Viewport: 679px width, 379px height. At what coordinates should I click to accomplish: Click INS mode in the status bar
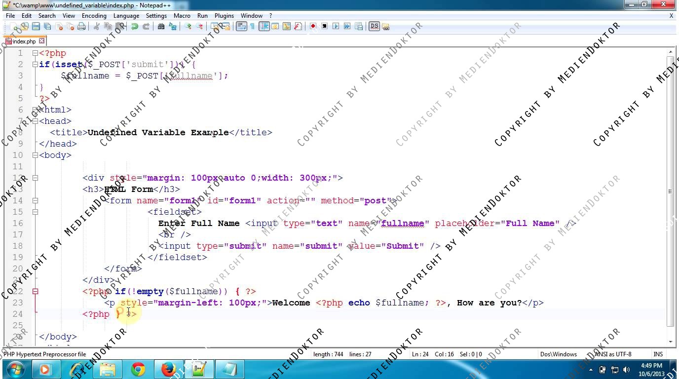658,354
